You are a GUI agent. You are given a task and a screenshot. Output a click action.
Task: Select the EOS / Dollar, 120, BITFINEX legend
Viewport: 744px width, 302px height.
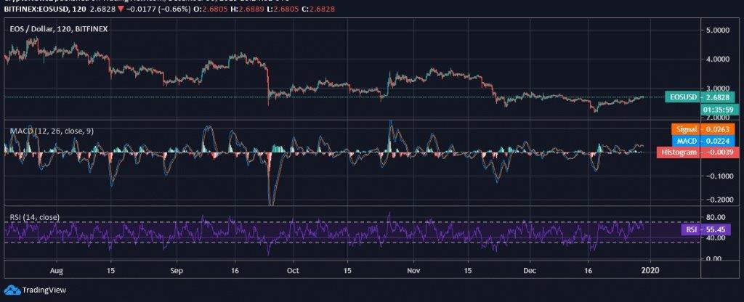pos(59,29)
